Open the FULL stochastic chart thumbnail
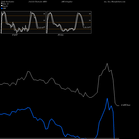139x139 pixels. click(69, 22)
